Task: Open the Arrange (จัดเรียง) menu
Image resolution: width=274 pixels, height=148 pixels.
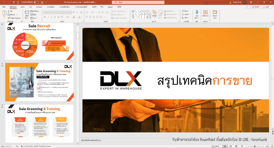Action: click(154, 14)
